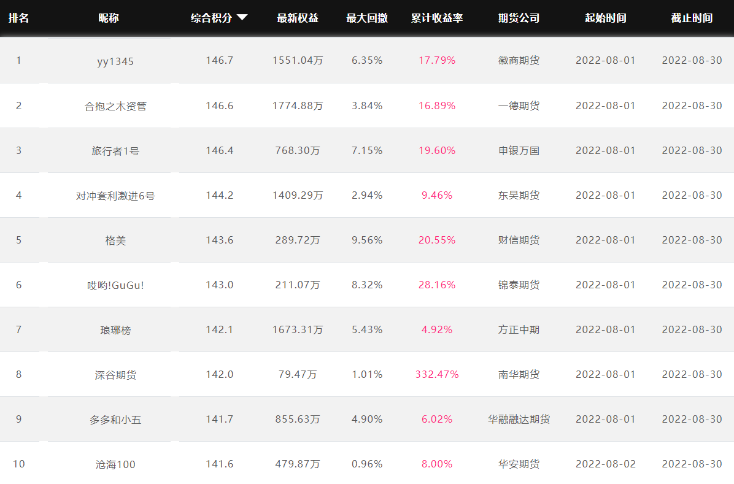The width and height of the screenshot is (734, 484).
Task: Select the return rate 19.60%
Action: point(437,151)
